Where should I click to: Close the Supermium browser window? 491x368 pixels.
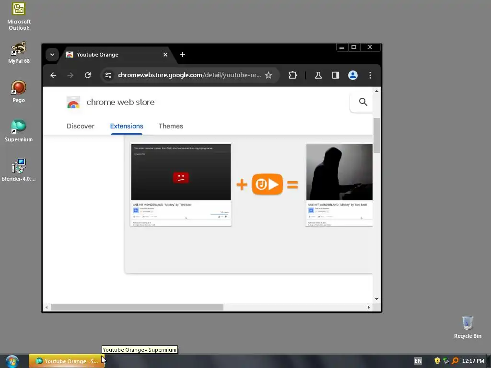370,47
